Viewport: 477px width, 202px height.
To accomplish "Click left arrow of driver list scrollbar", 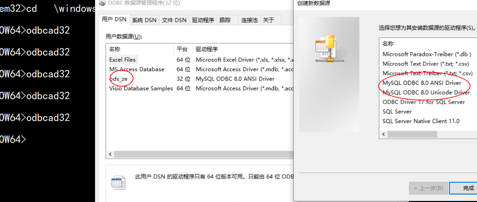I will [x=383, y=134].
